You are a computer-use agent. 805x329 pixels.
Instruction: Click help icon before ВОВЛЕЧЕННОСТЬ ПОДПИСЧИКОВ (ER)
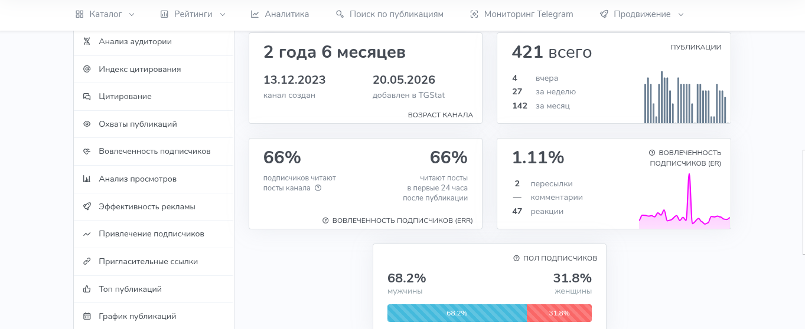652,153
